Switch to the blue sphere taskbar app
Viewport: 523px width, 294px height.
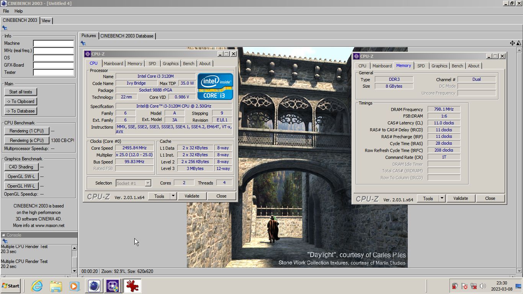tap(94, 286)
